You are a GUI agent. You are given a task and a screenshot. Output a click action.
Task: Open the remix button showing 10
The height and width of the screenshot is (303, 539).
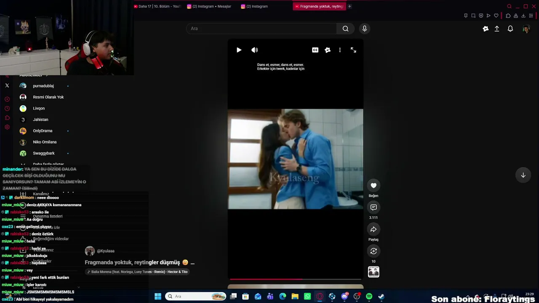[x=374, y=251]
